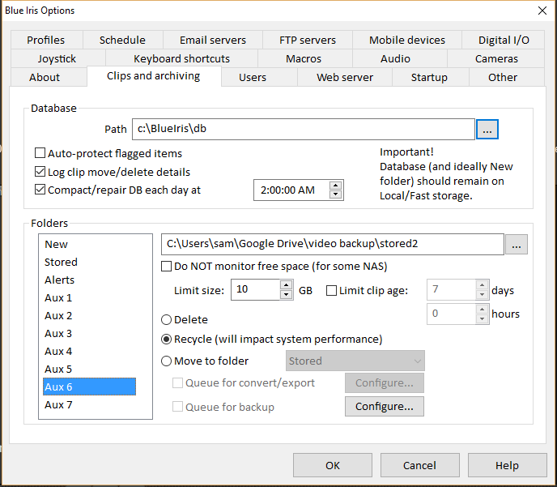
Task: Click the Limit size value field
Action: (x=255, y=290)
